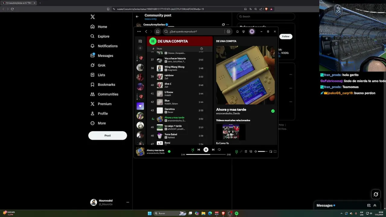Viewport: 386px width, 217px height.
Task: Open Communities in X sidebar
Action: click(x=104, y=94)
